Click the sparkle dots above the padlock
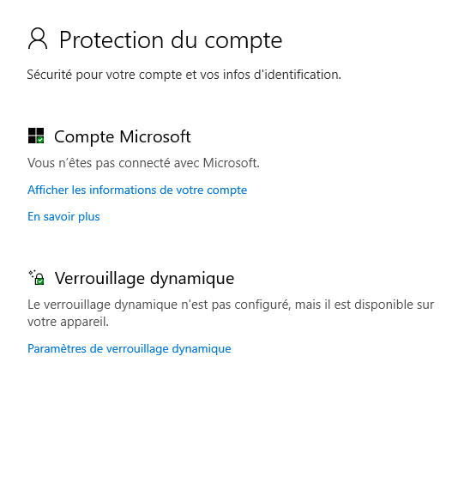The height and width of the screenshot is (477, 458). [33, 273]
